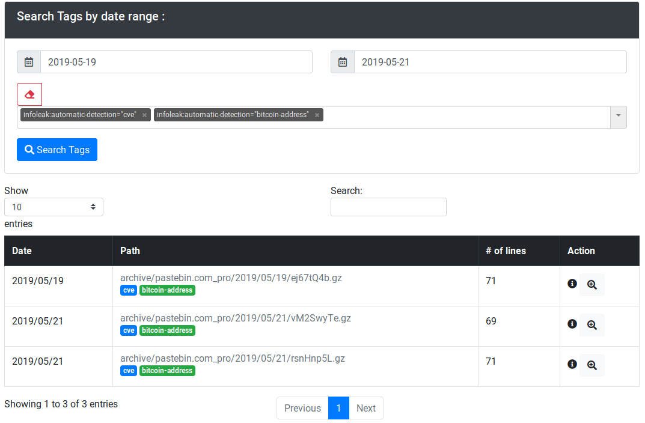645x423 pixels.
Task: Remove the bitcoin-address tag from filter
Action: 317,115
